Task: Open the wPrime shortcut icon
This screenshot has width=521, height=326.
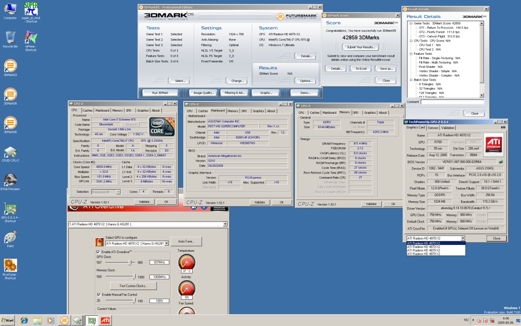Action: pyautogui.click(x=31, y=37)
